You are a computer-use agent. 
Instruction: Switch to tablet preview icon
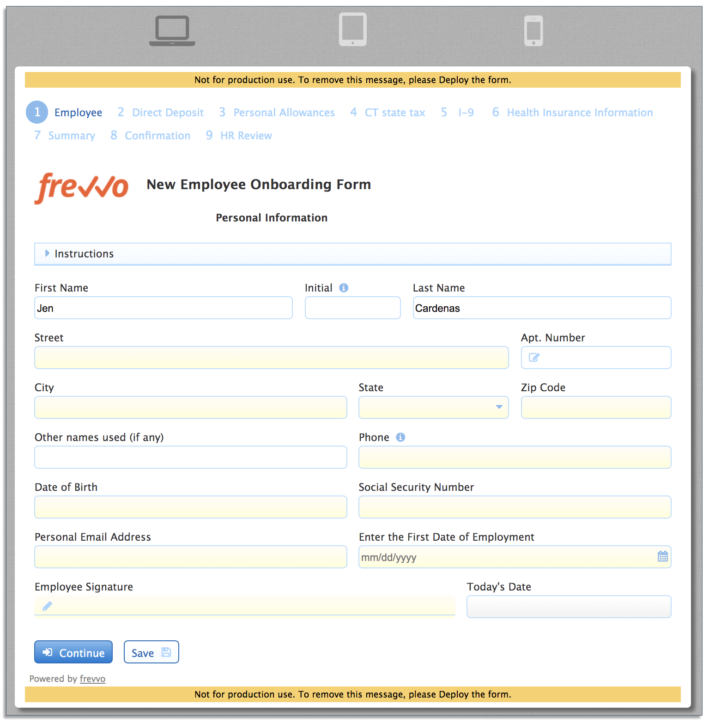pos(353,30)
